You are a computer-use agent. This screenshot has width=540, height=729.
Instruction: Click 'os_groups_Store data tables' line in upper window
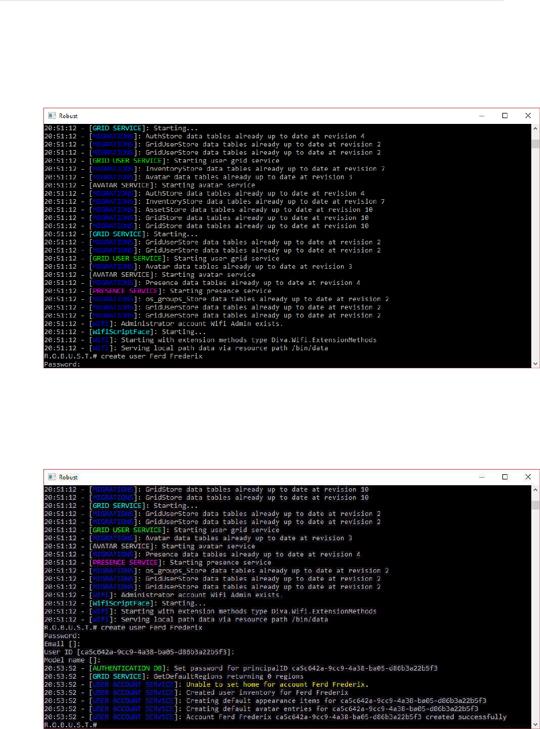click(216, 299)
